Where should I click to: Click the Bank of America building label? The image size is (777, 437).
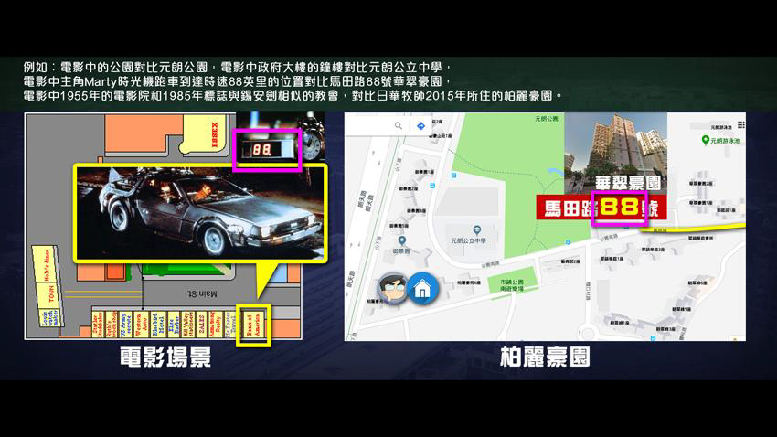pos(253,325)
